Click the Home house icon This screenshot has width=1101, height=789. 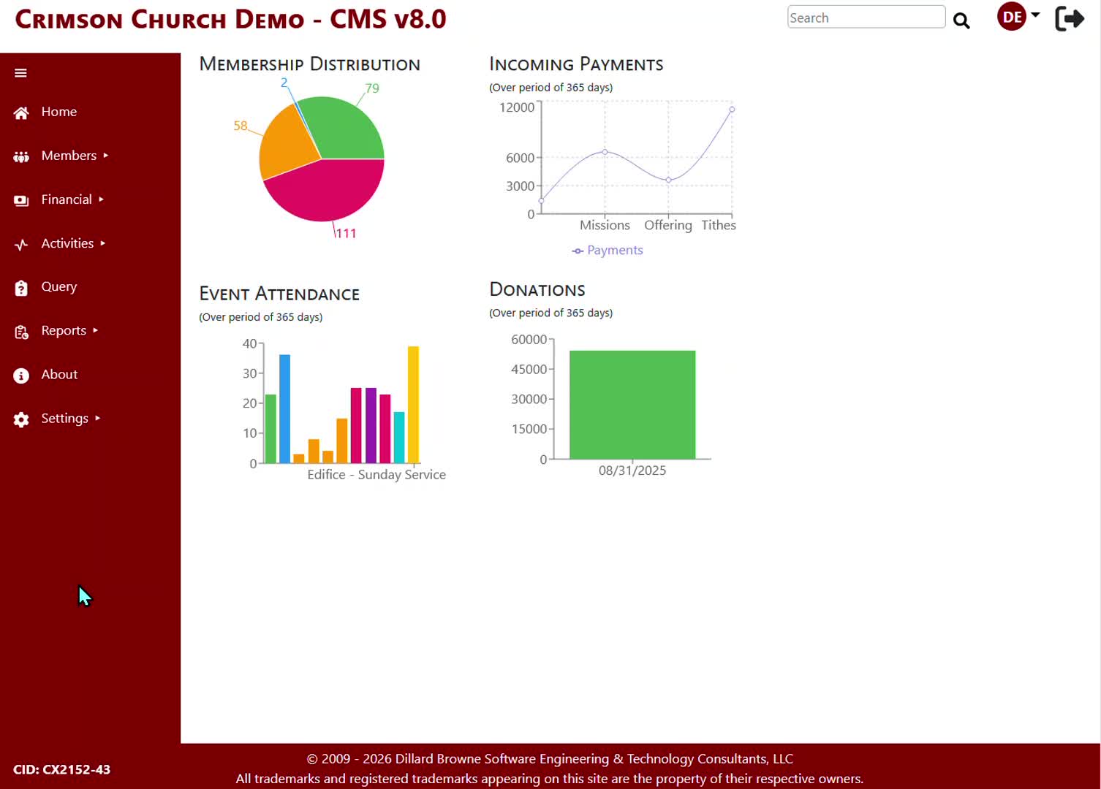point(21,113)
